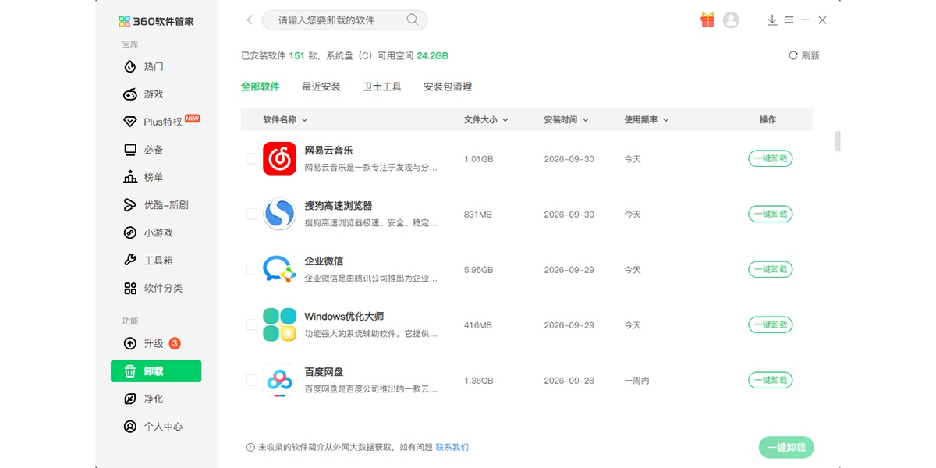
Task: Switch to the 全部软件 tab
Action: [261, 87]
